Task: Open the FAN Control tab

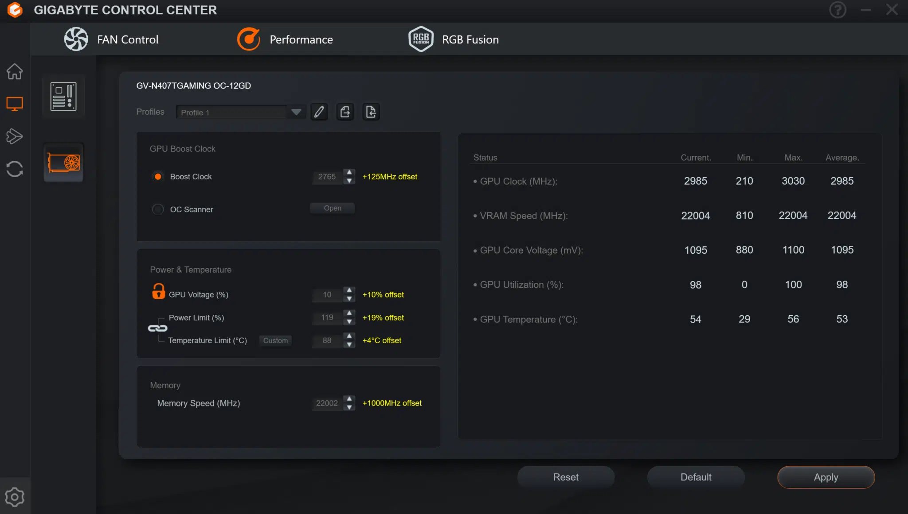Action: pyautogui.click(x=111, y=39)
